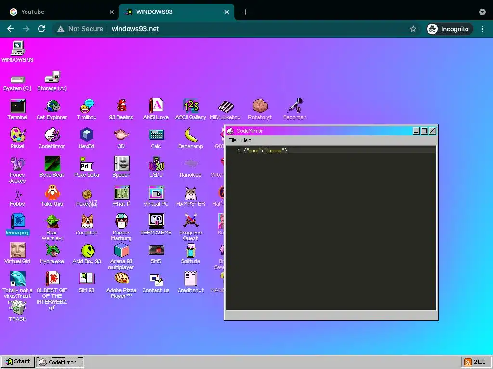Image resolution: width=493 pixels, height=369 pixels.
Task: Open the Potato.yt icon
Action: (x=259, y=109)
